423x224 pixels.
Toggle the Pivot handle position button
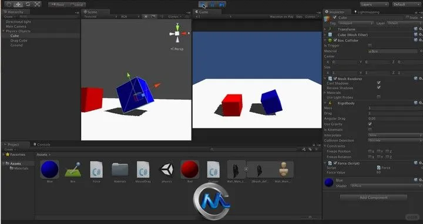point(59,5)
